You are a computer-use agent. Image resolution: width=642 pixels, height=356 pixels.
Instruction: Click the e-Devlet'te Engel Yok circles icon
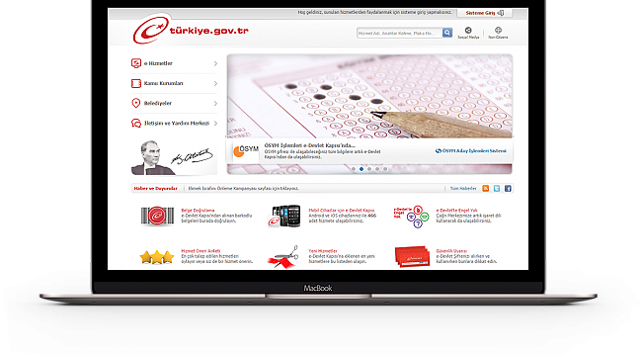[x=411, y=217]
